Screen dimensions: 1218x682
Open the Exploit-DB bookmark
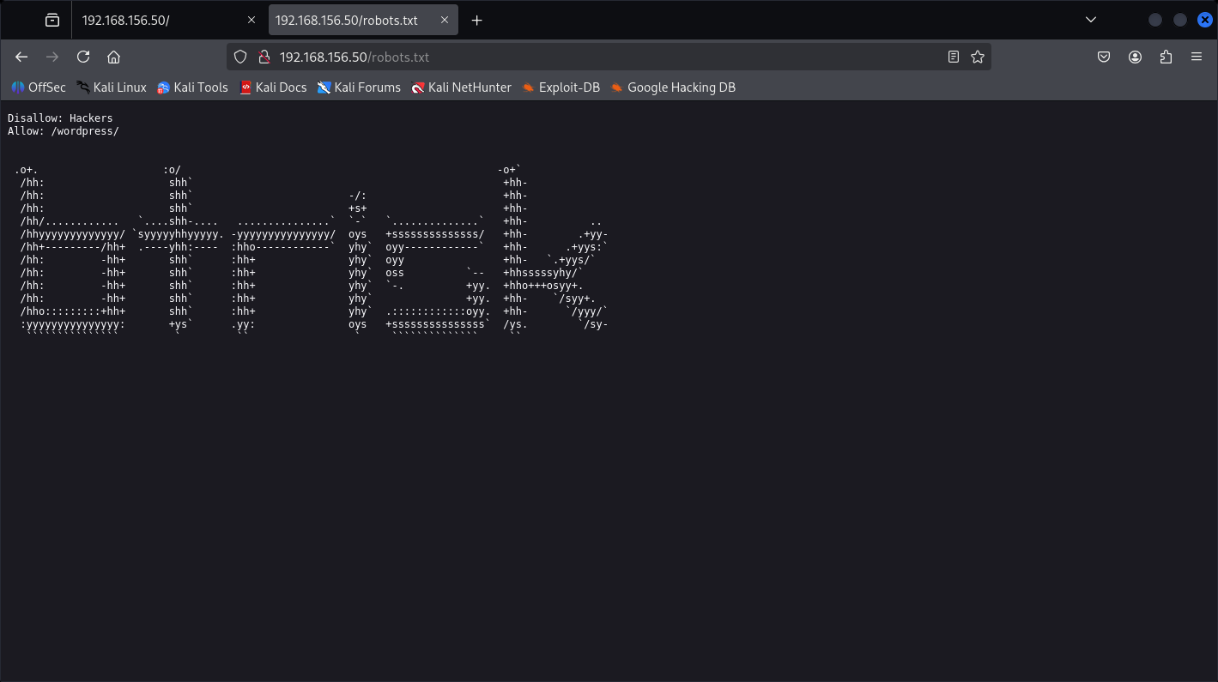(561, 88)
